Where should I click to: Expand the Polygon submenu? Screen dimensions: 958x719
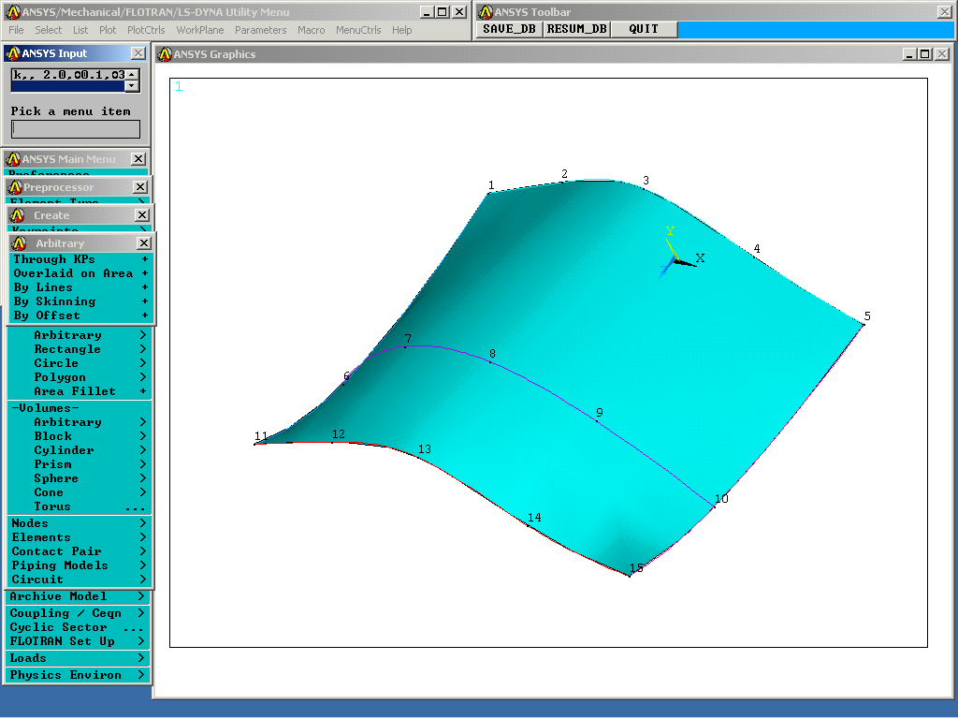pos(80,377)
